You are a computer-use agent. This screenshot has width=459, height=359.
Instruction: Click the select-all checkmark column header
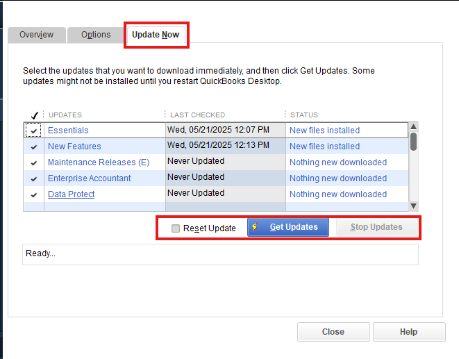click(35, 115)
